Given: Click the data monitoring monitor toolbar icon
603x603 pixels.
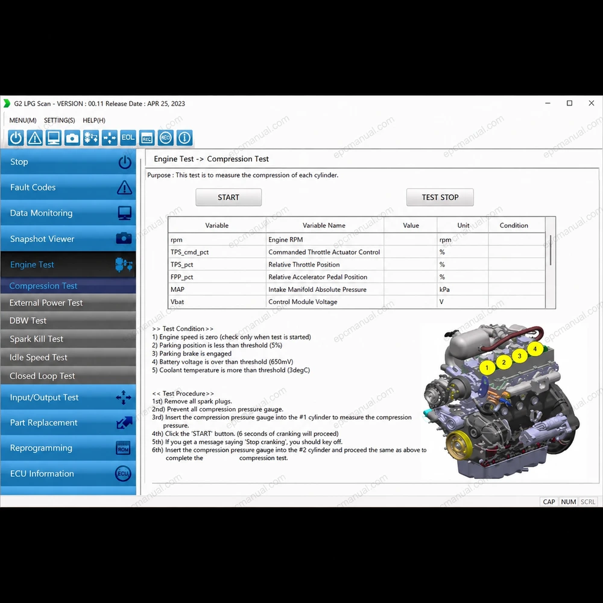Looking at the screenshot, I should pyautogui.click(x=54, y=137).
